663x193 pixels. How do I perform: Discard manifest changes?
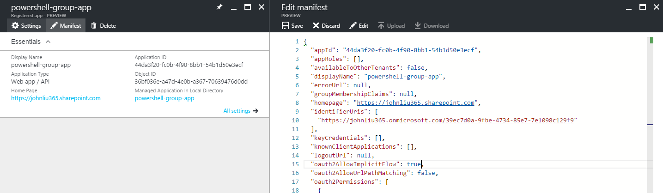(326, 26)
